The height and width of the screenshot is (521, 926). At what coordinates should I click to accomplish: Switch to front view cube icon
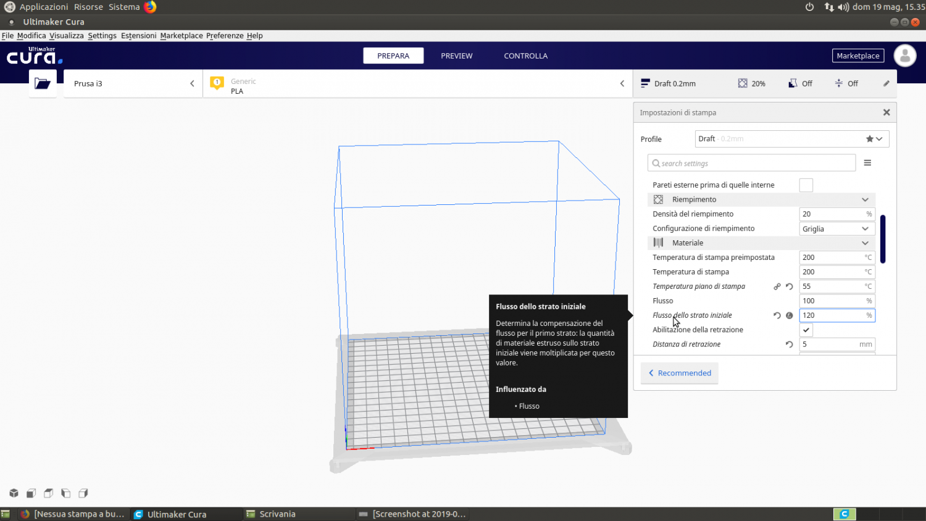point(31,493)
